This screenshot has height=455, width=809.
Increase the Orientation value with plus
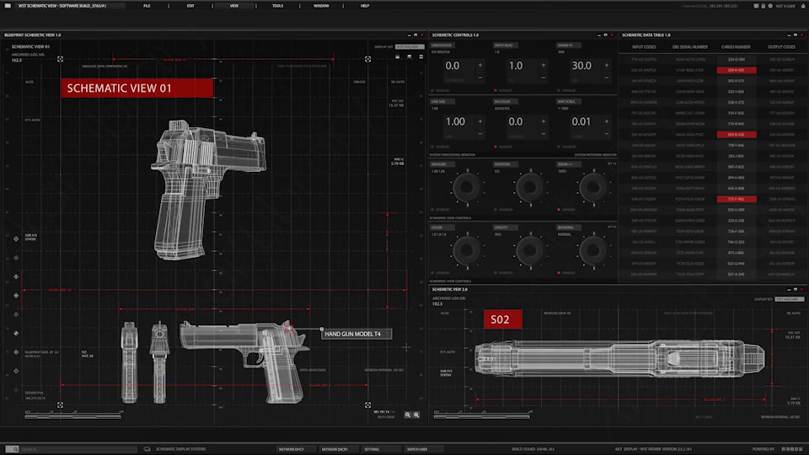pos(480,65)
